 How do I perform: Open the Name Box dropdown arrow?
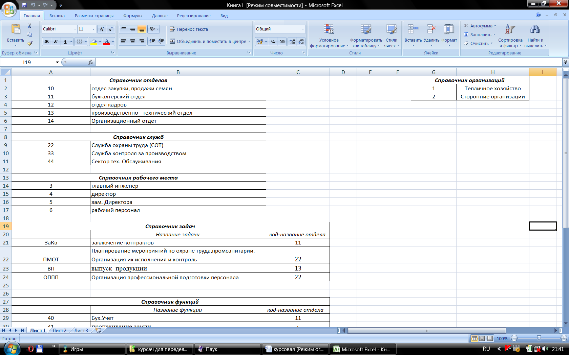(x=57, y=63)
